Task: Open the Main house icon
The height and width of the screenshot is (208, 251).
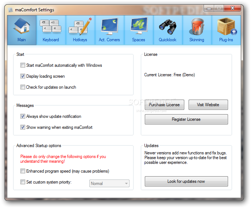Action: [22, 26]
